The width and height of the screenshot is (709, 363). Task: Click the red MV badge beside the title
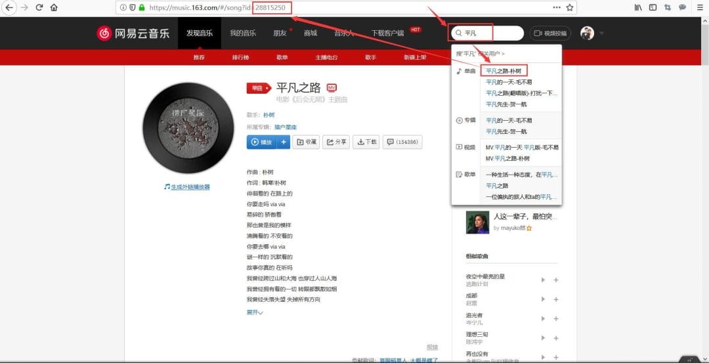(332, 88)
